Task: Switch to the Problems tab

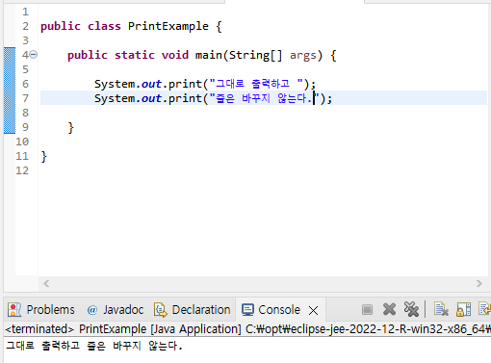Action: [x=50, y=310]
